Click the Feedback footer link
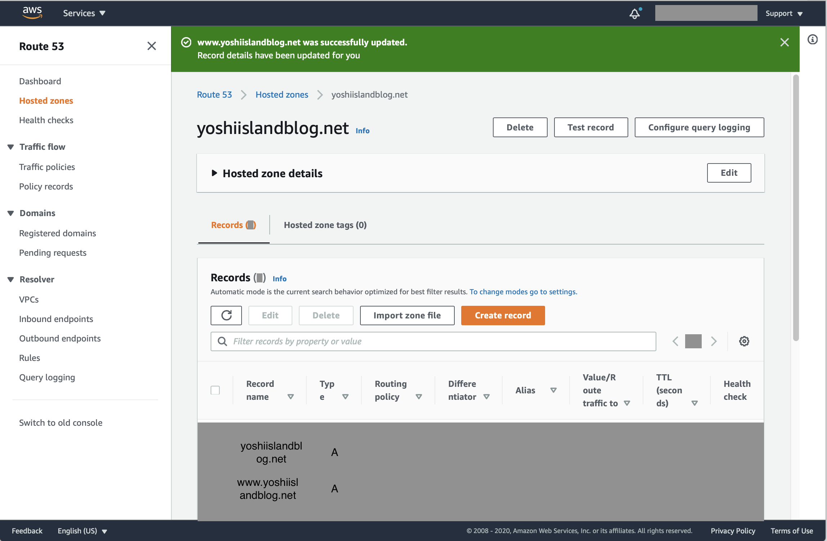 click(x=27, y=531)
